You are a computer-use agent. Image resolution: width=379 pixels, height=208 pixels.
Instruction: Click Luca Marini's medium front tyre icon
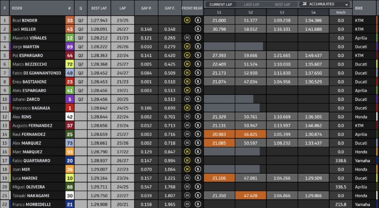[187, 178]
